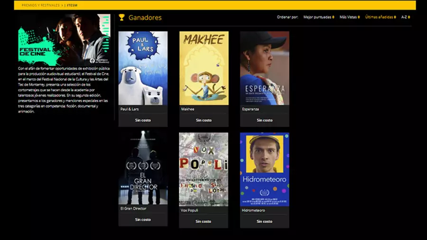
Task: Open Esperanza poster thumbnail
Action: [x=264, y=68]
